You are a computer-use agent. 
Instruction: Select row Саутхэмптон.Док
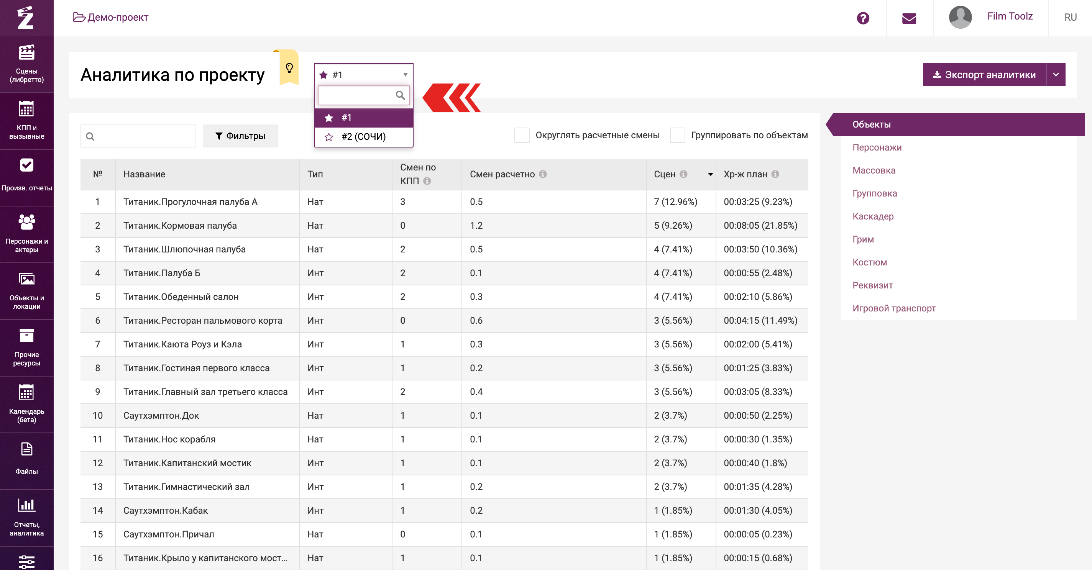tap(444, 415)
